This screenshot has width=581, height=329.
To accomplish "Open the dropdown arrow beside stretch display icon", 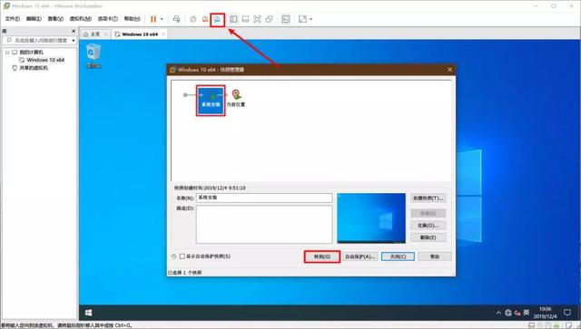I will click(310, 19).
